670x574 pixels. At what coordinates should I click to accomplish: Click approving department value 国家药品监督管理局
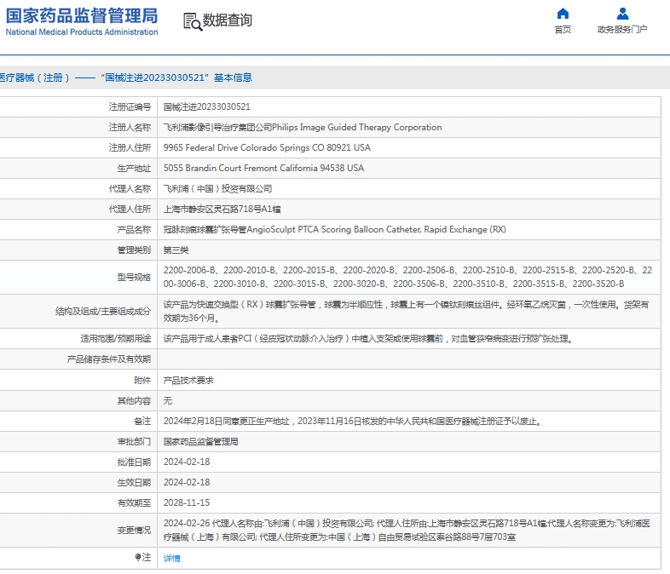pyautogui.click(x=201, y=442)
